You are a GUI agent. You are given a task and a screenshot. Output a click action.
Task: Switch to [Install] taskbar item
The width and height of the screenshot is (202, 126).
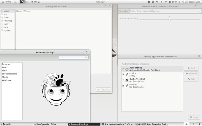[x=17, y=124]
